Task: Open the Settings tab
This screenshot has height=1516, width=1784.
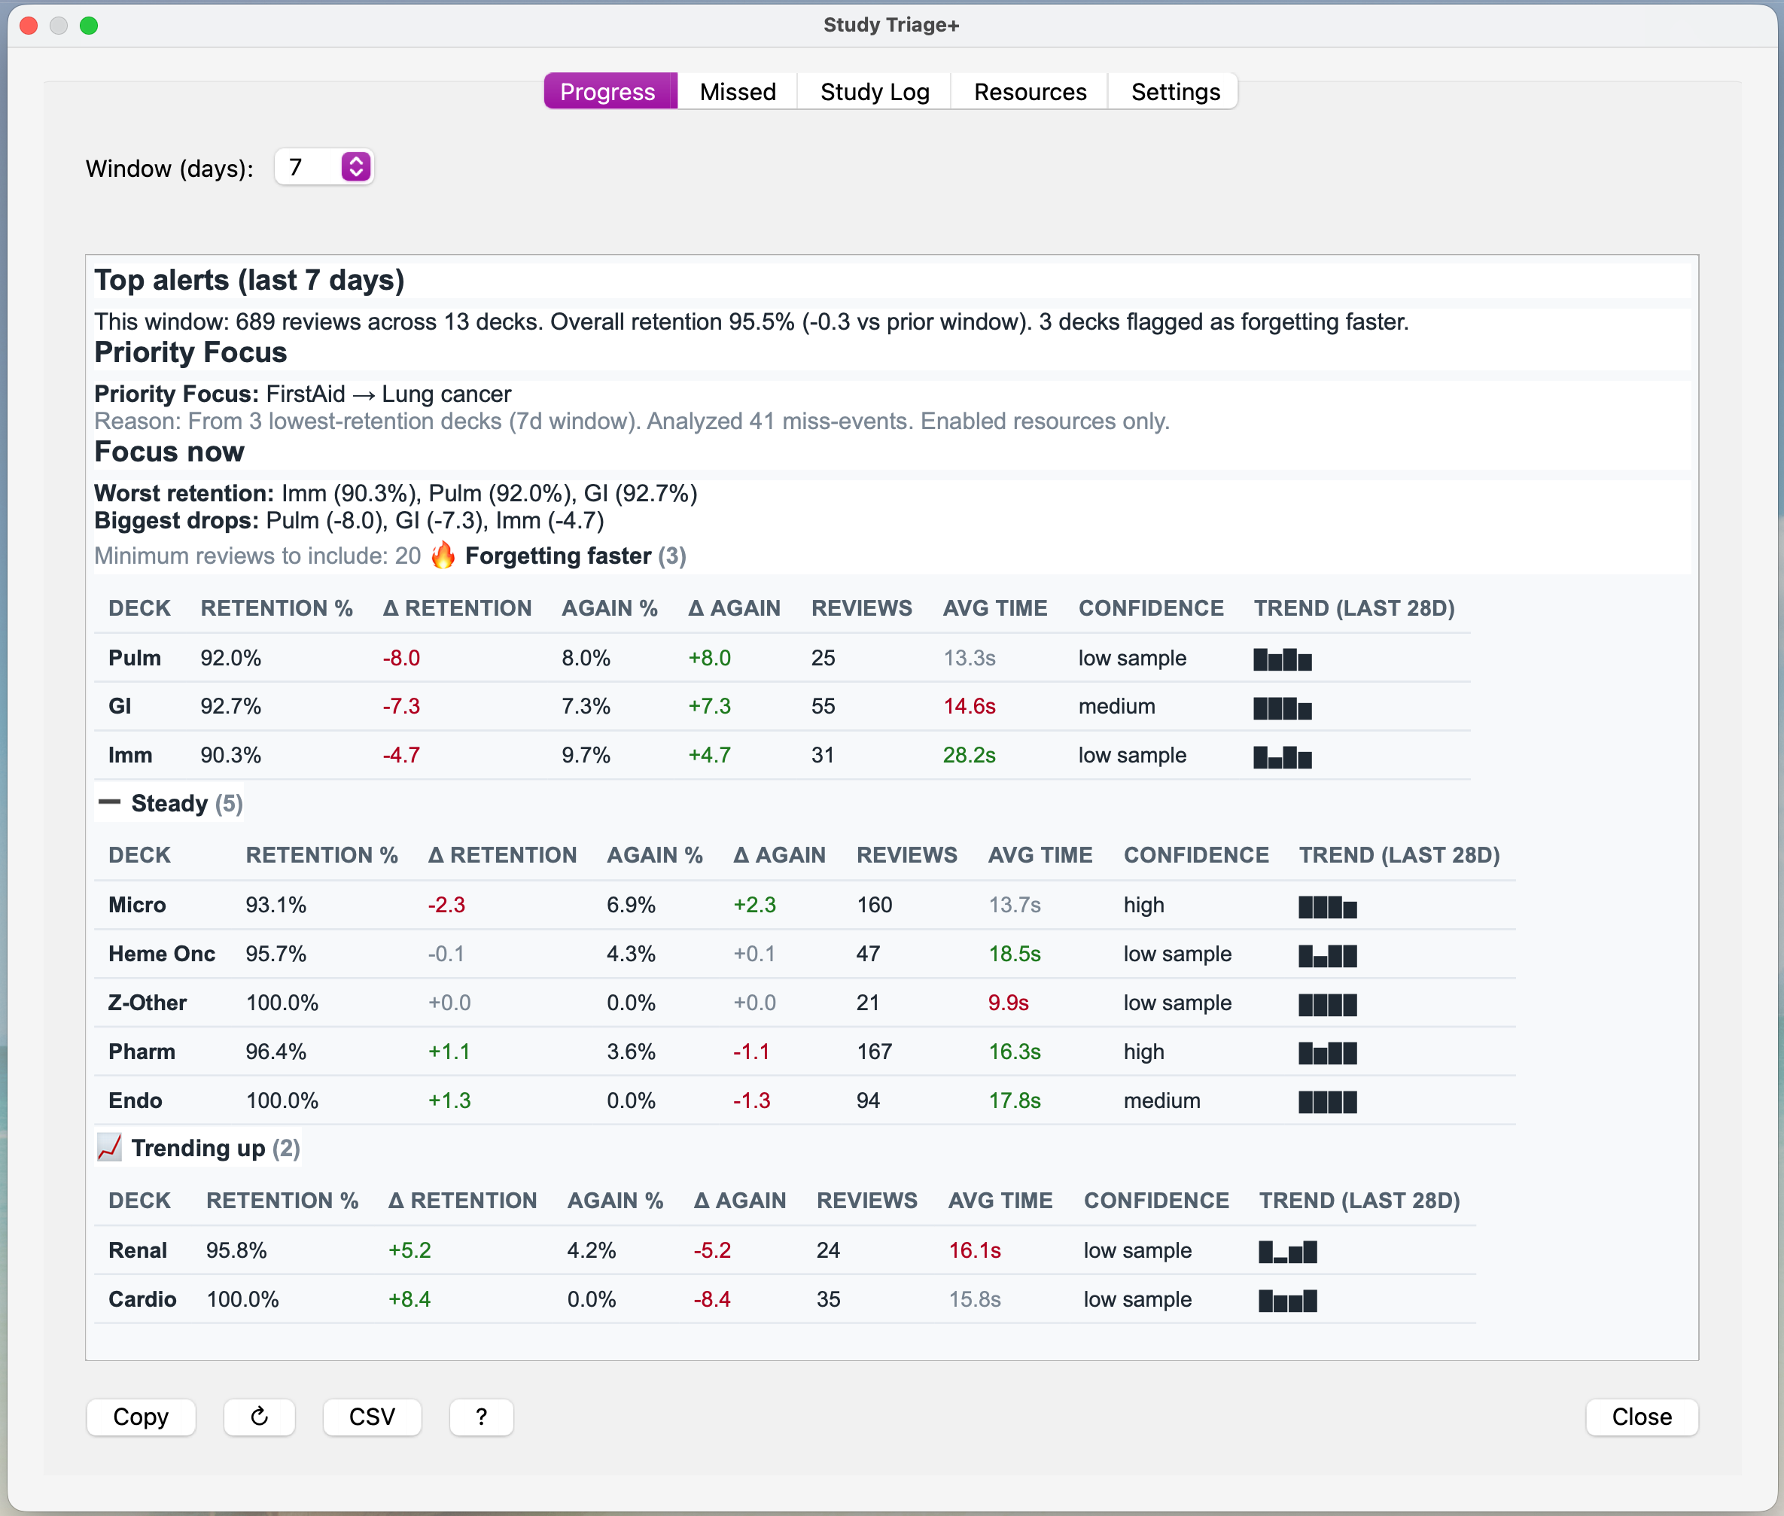Action: [1175, 91]
